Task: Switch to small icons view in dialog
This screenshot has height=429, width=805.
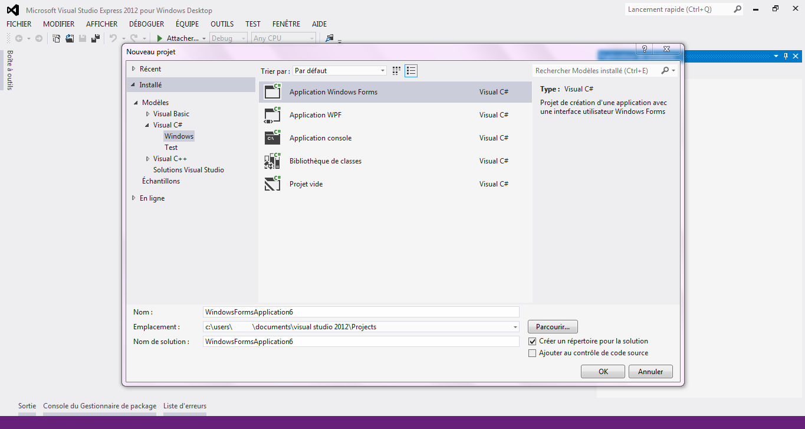Action: (x=396, y=71)
